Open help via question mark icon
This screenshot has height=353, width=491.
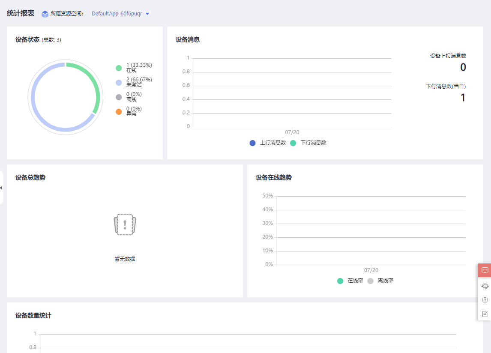[485, 300]
